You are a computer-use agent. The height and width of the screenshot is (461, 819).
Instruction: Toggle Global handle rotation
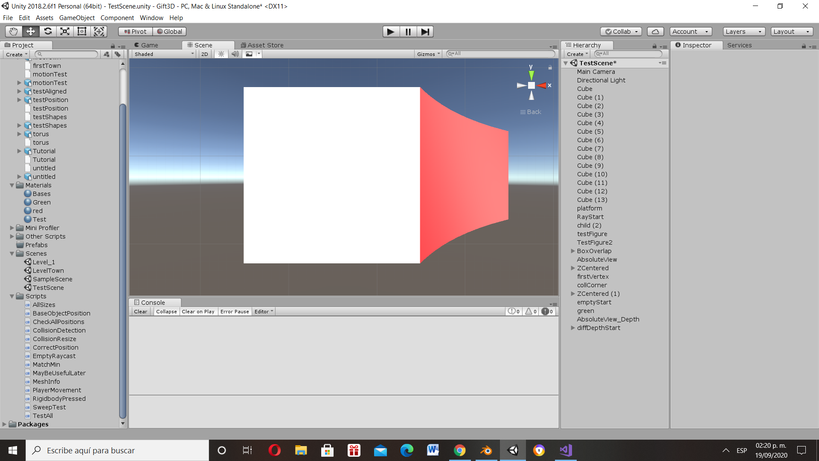169,32
